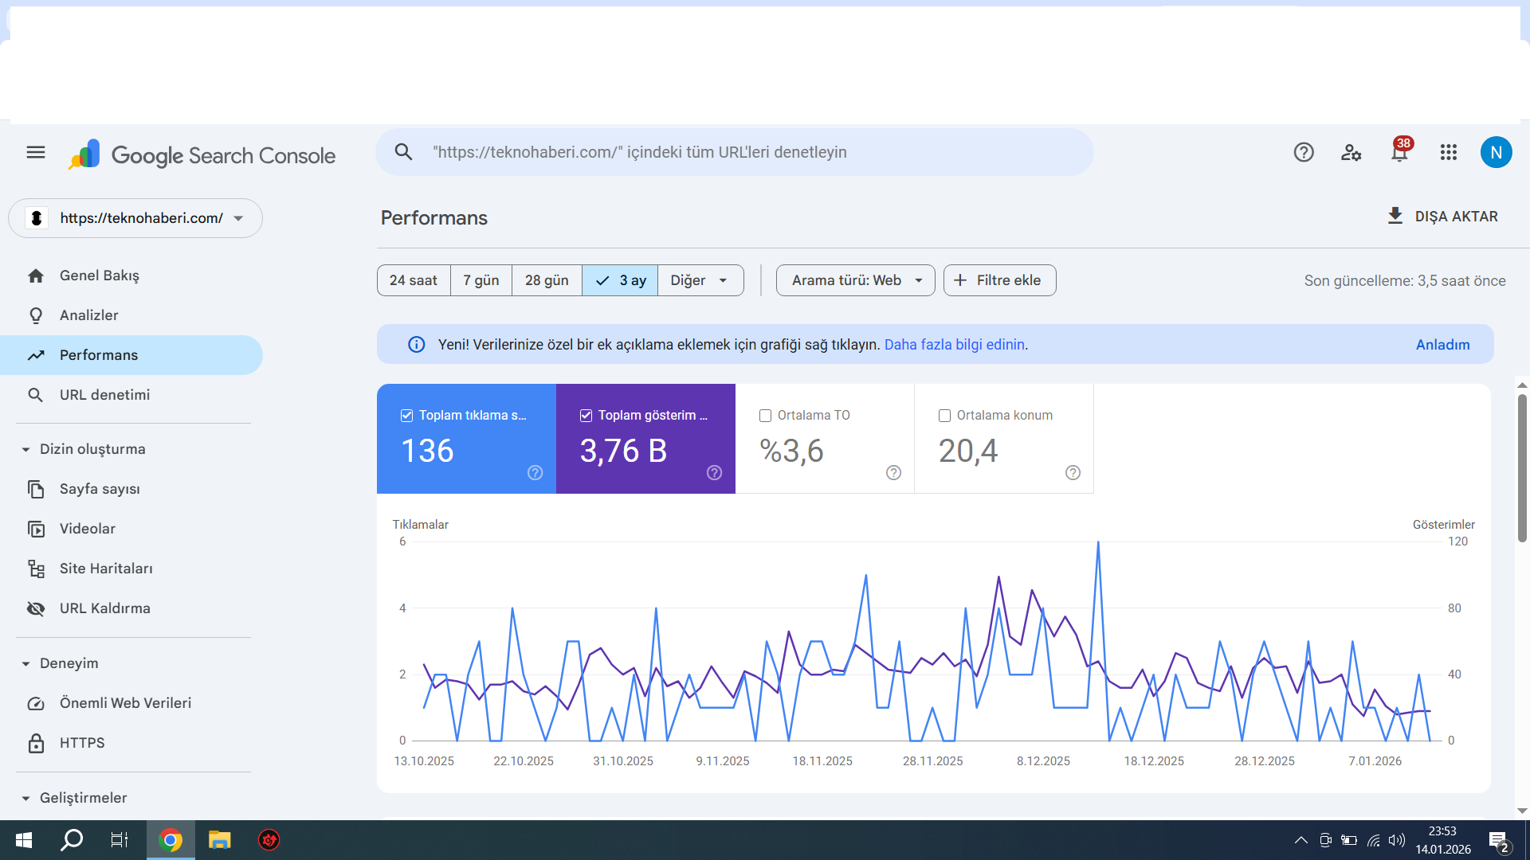
Task: Toggle Toplam tıklama sayısı checkbox
Action: (406, 416)
